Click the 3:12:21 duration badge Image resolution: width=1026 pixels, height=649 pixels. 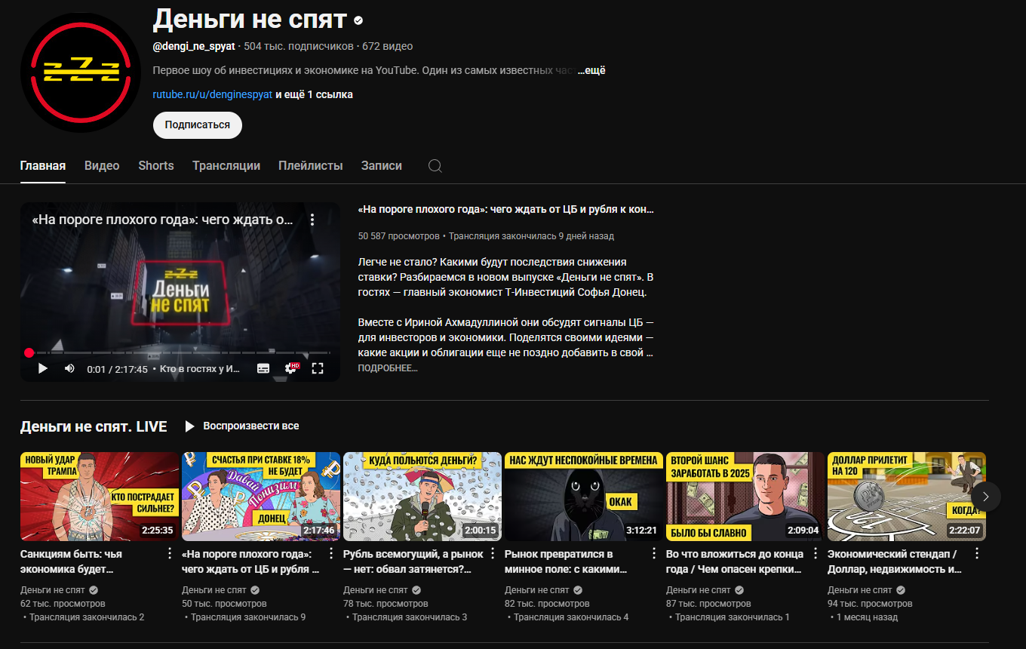pyautogui.click(x=642, y=531)
